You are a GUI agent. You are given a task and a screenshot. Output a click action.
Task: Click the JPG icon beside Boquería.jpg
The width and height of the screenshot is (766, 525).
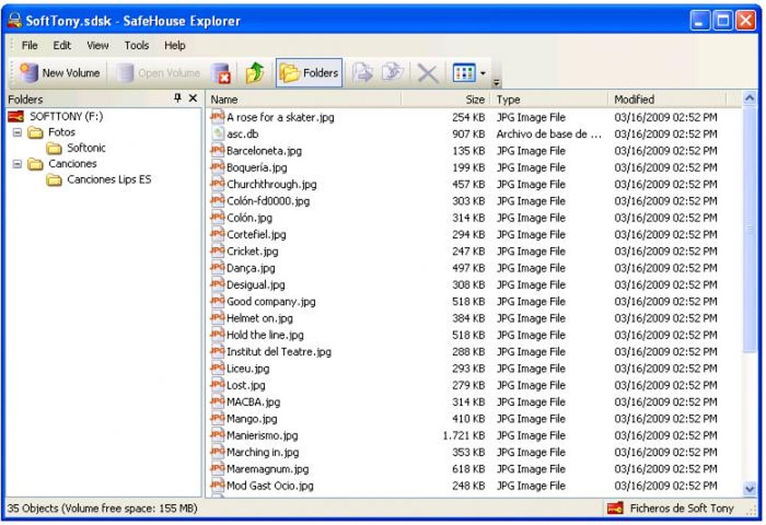pyautogui.click(x=217, y=167)
